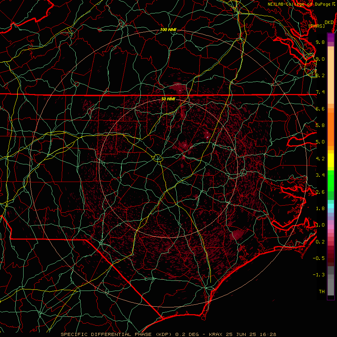Pick the cyan segment of color bar

[331, 206]
